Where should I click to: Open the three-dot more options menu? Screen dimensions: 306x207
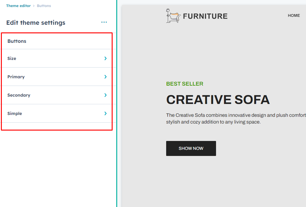[x=104, y=22]
